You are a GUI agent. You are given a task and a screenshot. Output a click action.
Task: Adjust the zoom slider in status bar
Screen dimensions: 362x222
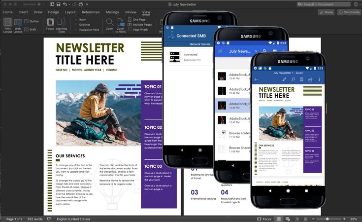pyautogui.click(x=328, y=219)
